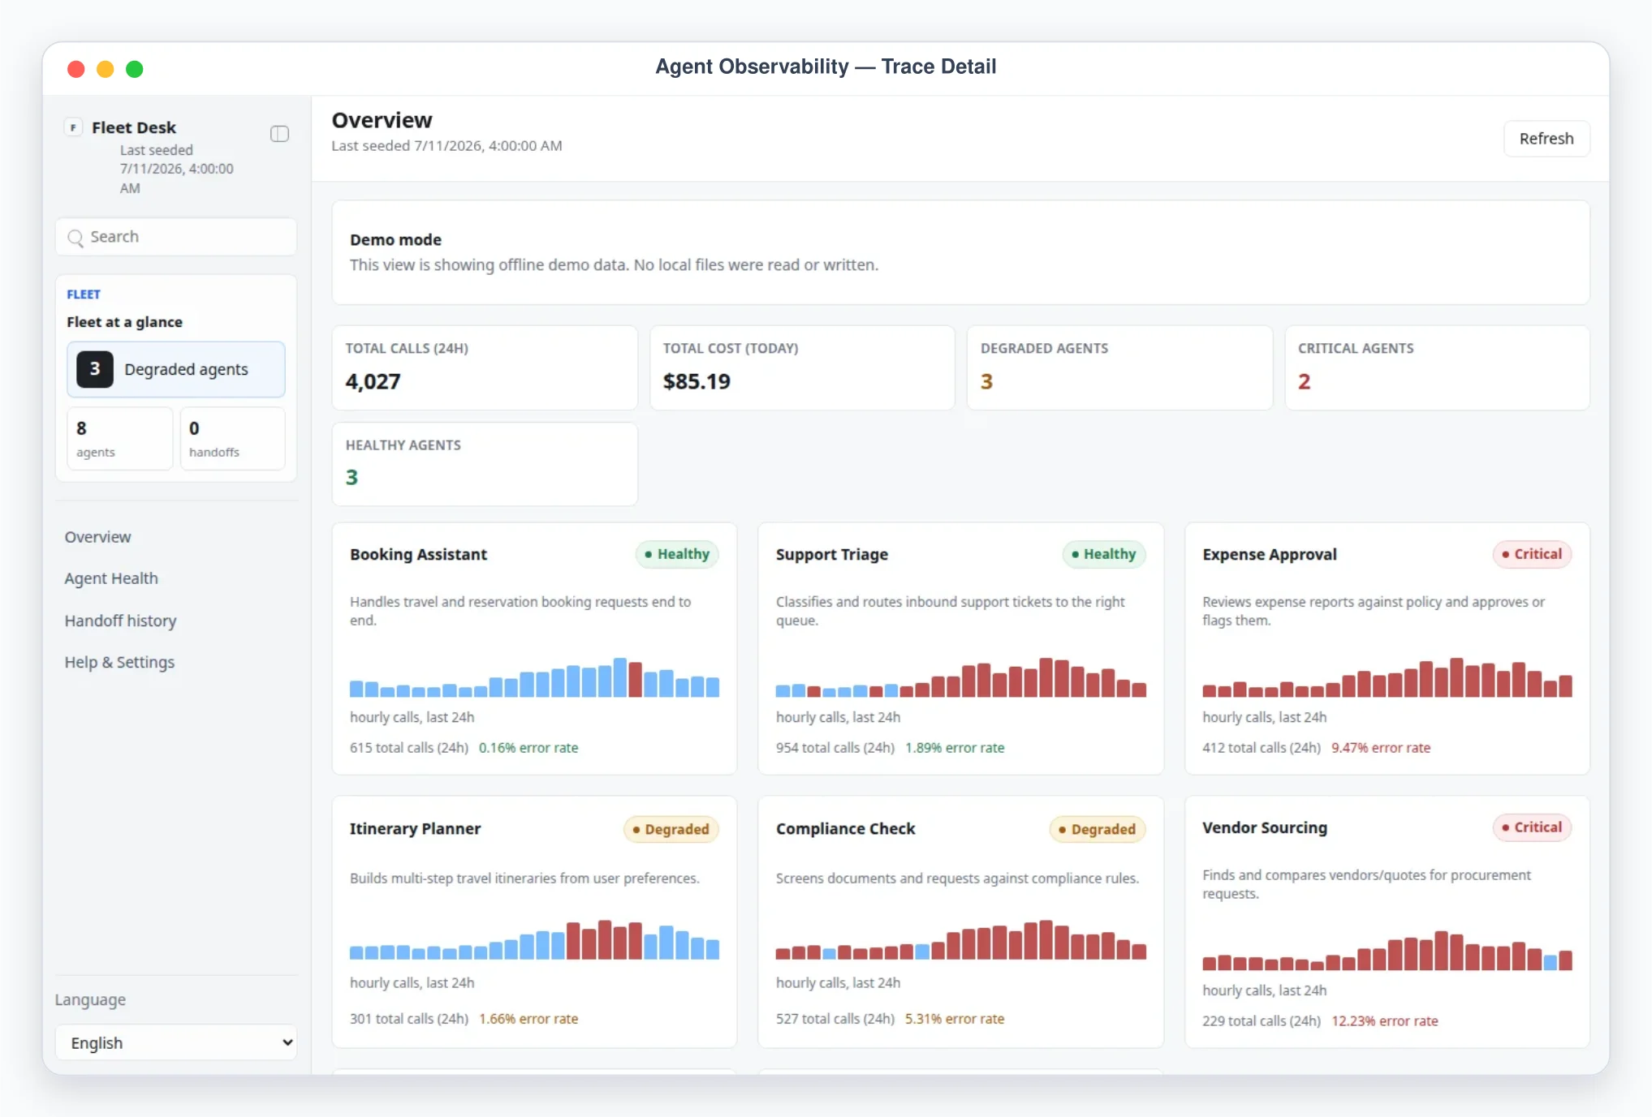This screenshot has width=1652, height=1117.
Task: Open Help & Settings
Action: 120,662
